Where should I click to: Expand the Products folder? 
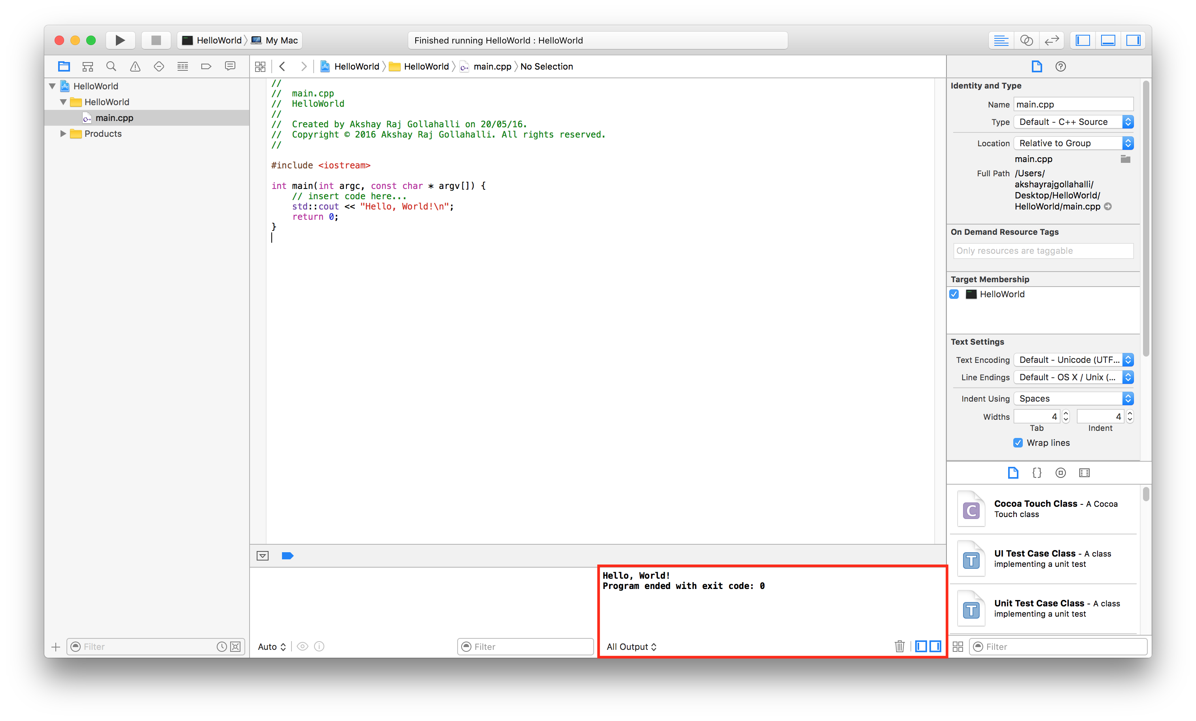tap(62, 134)
